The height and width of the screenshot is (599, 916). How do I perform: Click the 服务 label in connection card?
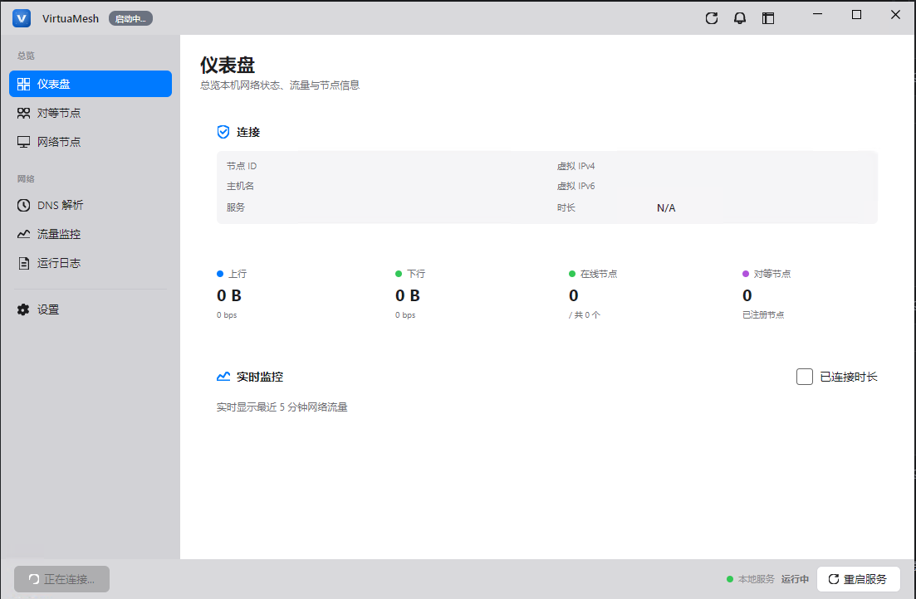click(x=235, y=207)
